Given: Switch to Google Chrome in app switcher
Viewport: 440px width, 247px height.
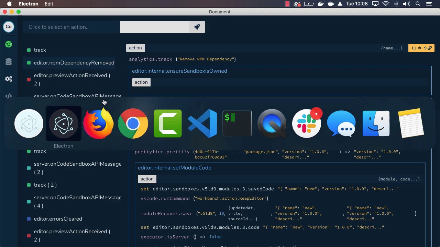Looking at the screenshot, I should click(133, 123).
